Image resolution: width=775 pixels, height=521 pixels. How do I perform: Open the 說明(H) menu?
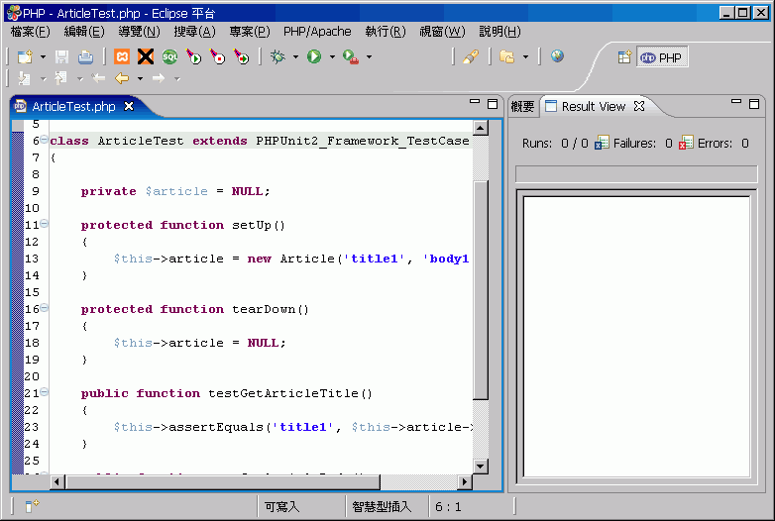tap(499, 32)
